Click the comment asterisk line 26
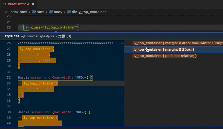Viewport: 223px width, 129px height. pyautogui.click(x=66, y=43)
